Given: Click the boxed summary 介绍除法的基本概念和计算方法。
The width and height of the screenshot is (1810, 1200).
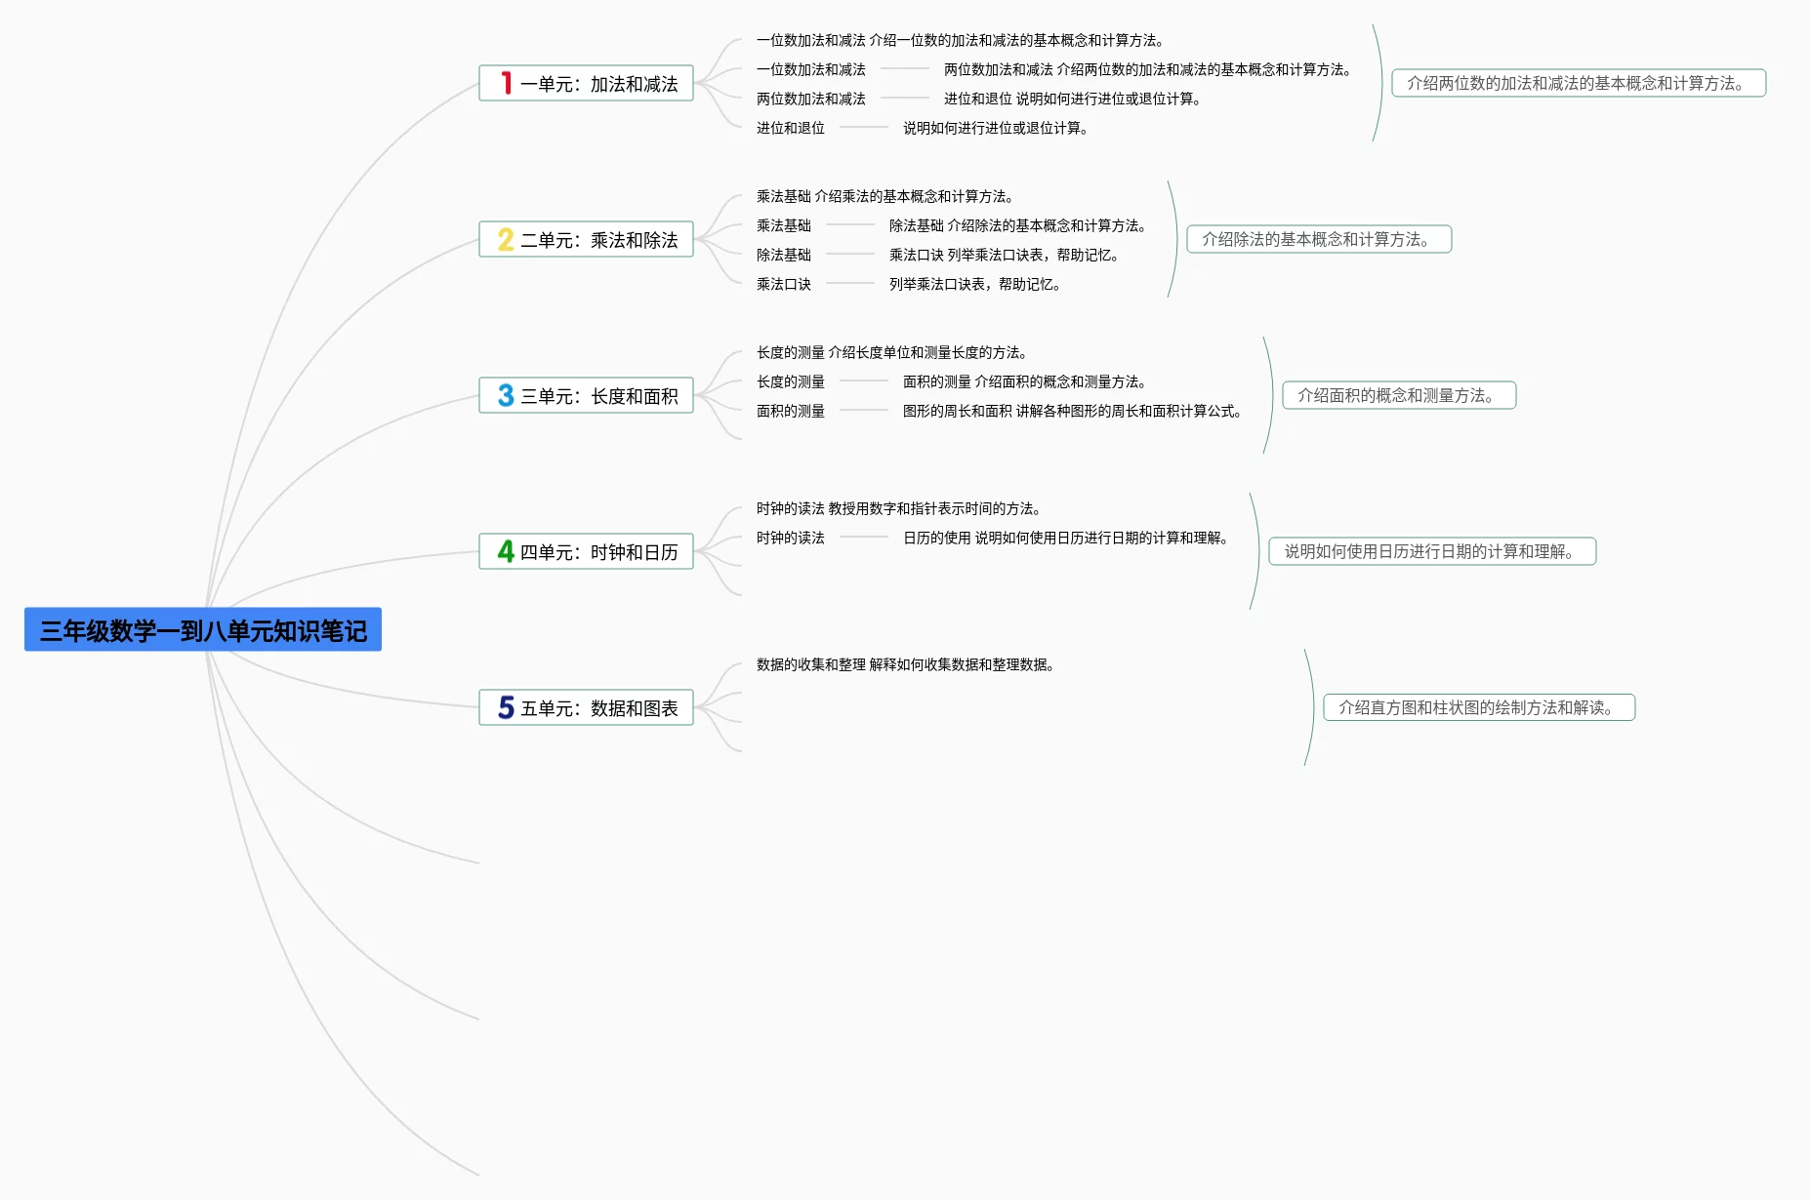Looking at the screenshot, I should (1319, 239).
